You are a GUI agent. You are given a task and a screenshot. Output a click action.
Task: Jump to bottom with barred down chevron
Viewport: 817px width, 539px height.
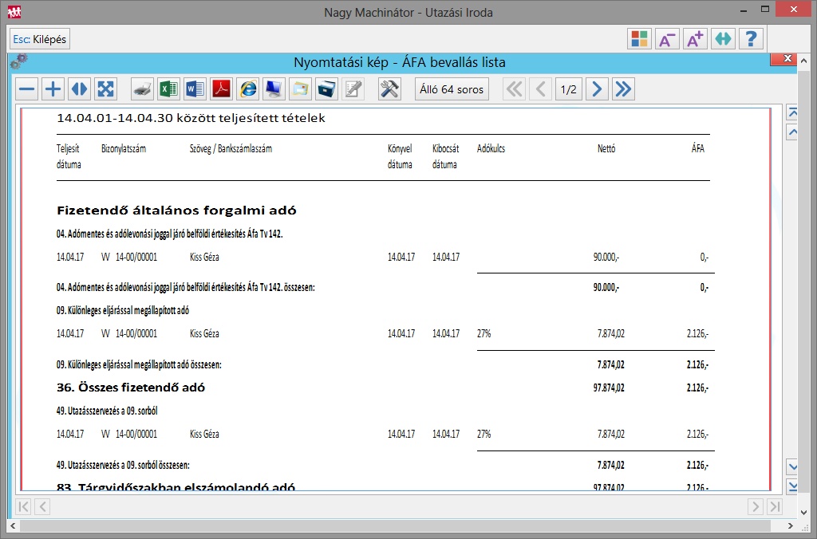[x=792, y=486]
